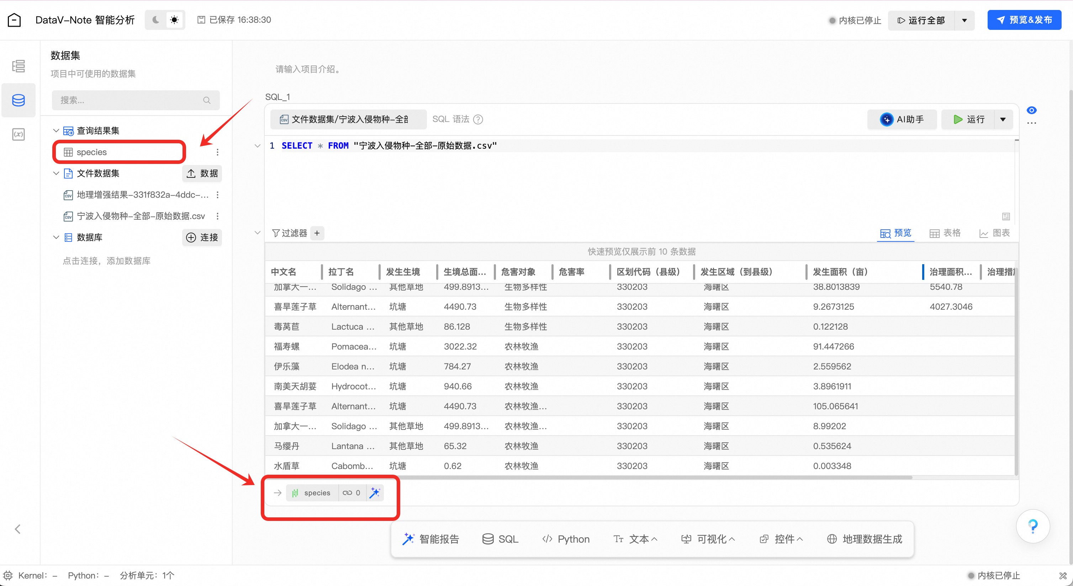This screenshot has height=586, width=1073.
Task: Expand the 可视化 menu in bottom toolbar
Action: 708,539
